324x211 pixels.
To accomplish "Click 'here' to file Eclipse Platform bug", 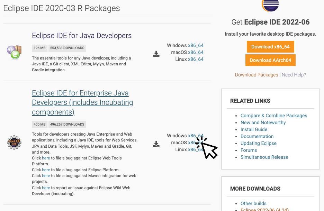I will (46, 170).
